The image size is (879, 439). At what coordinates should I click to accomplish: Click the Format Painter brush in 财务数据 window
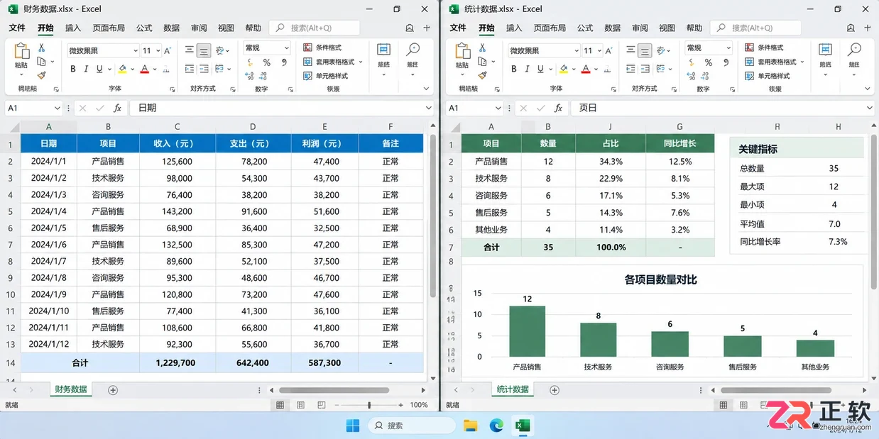(x=42, y=74)
